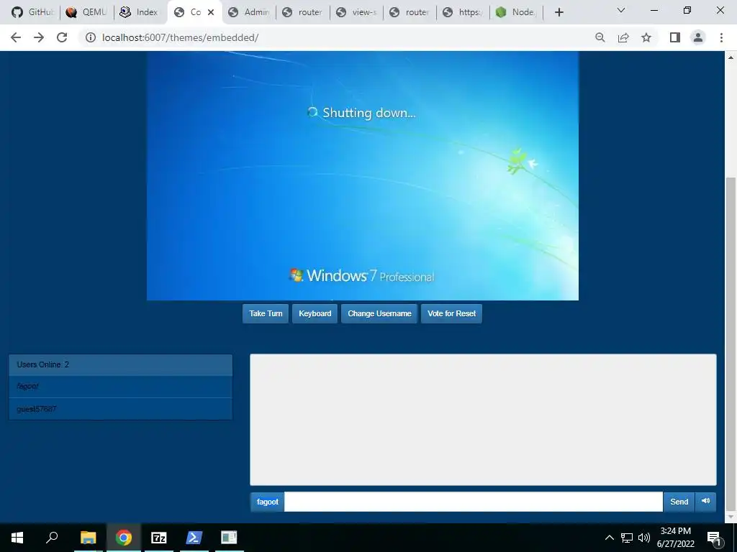Click the Windows 7 VM display

(363, 175)
